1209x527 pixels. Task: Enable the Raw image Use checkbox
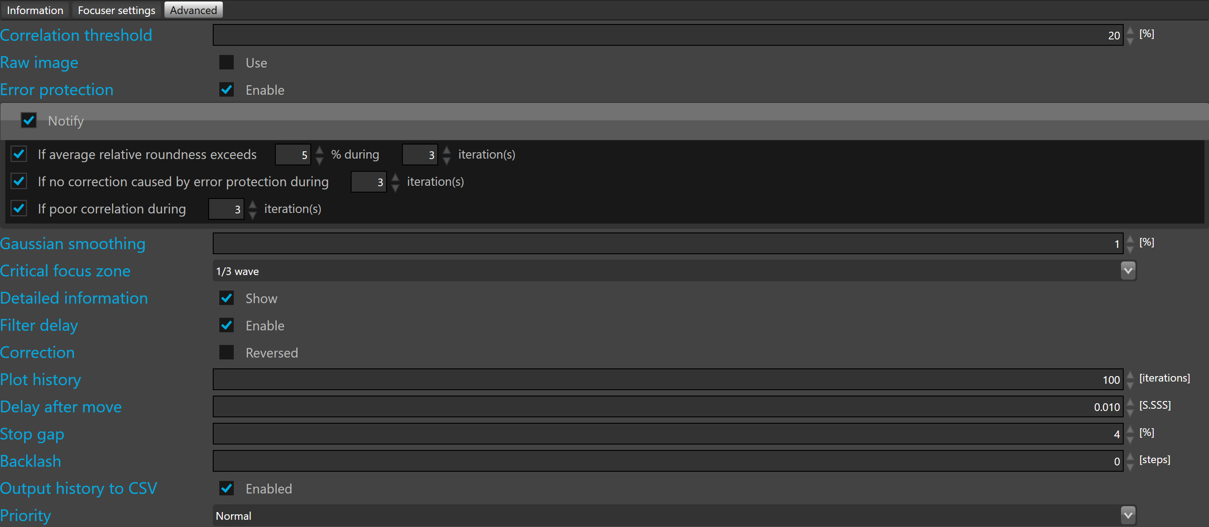(227, 63)
